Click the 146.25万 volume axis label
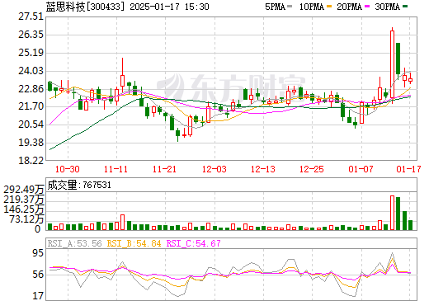The height and width of the screenshot is (301, 429). [24, 209]
